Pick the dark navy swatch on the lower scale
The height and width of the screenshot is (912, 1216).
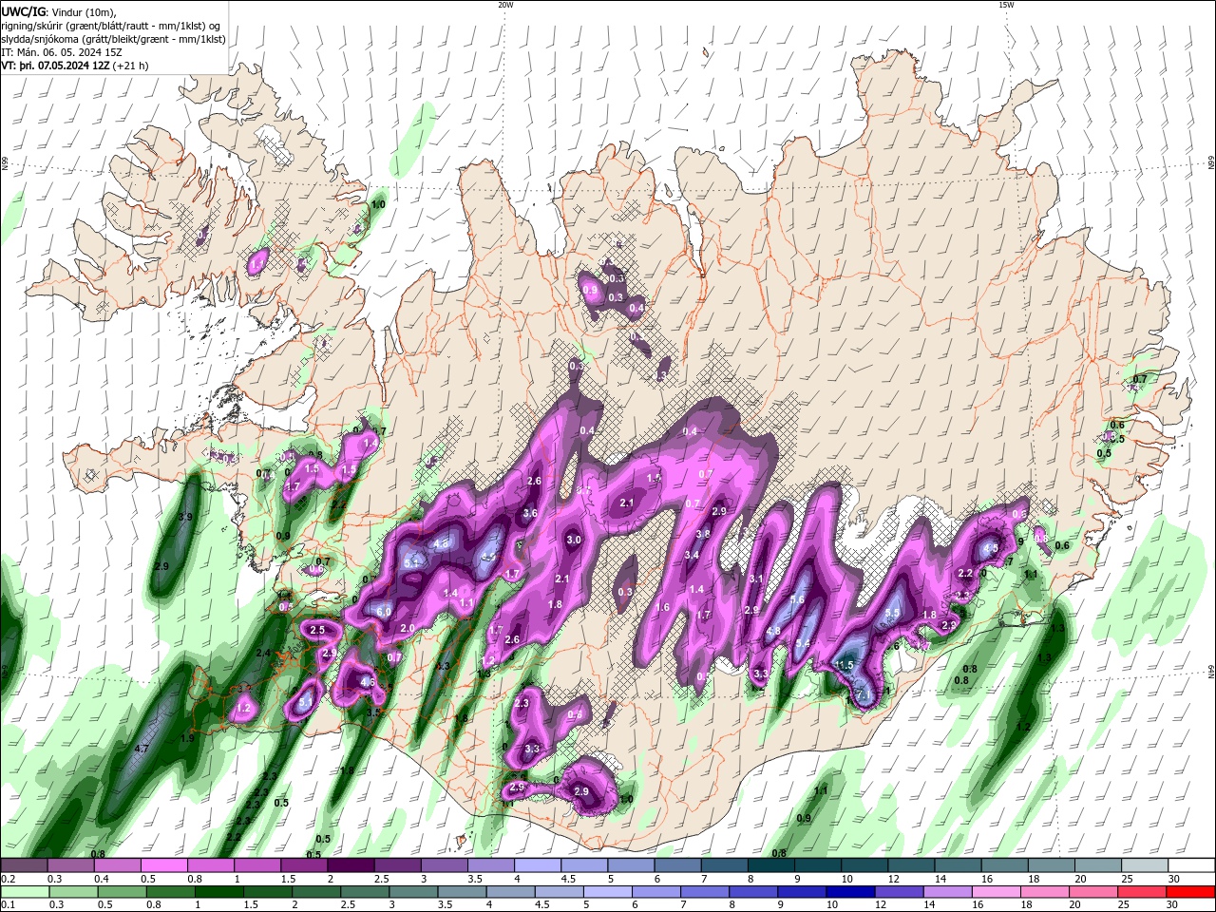(x=848, y=892)
